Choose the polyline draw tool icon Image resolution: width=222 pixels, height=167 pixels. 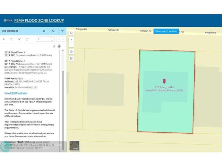click(x=19, y=39)
